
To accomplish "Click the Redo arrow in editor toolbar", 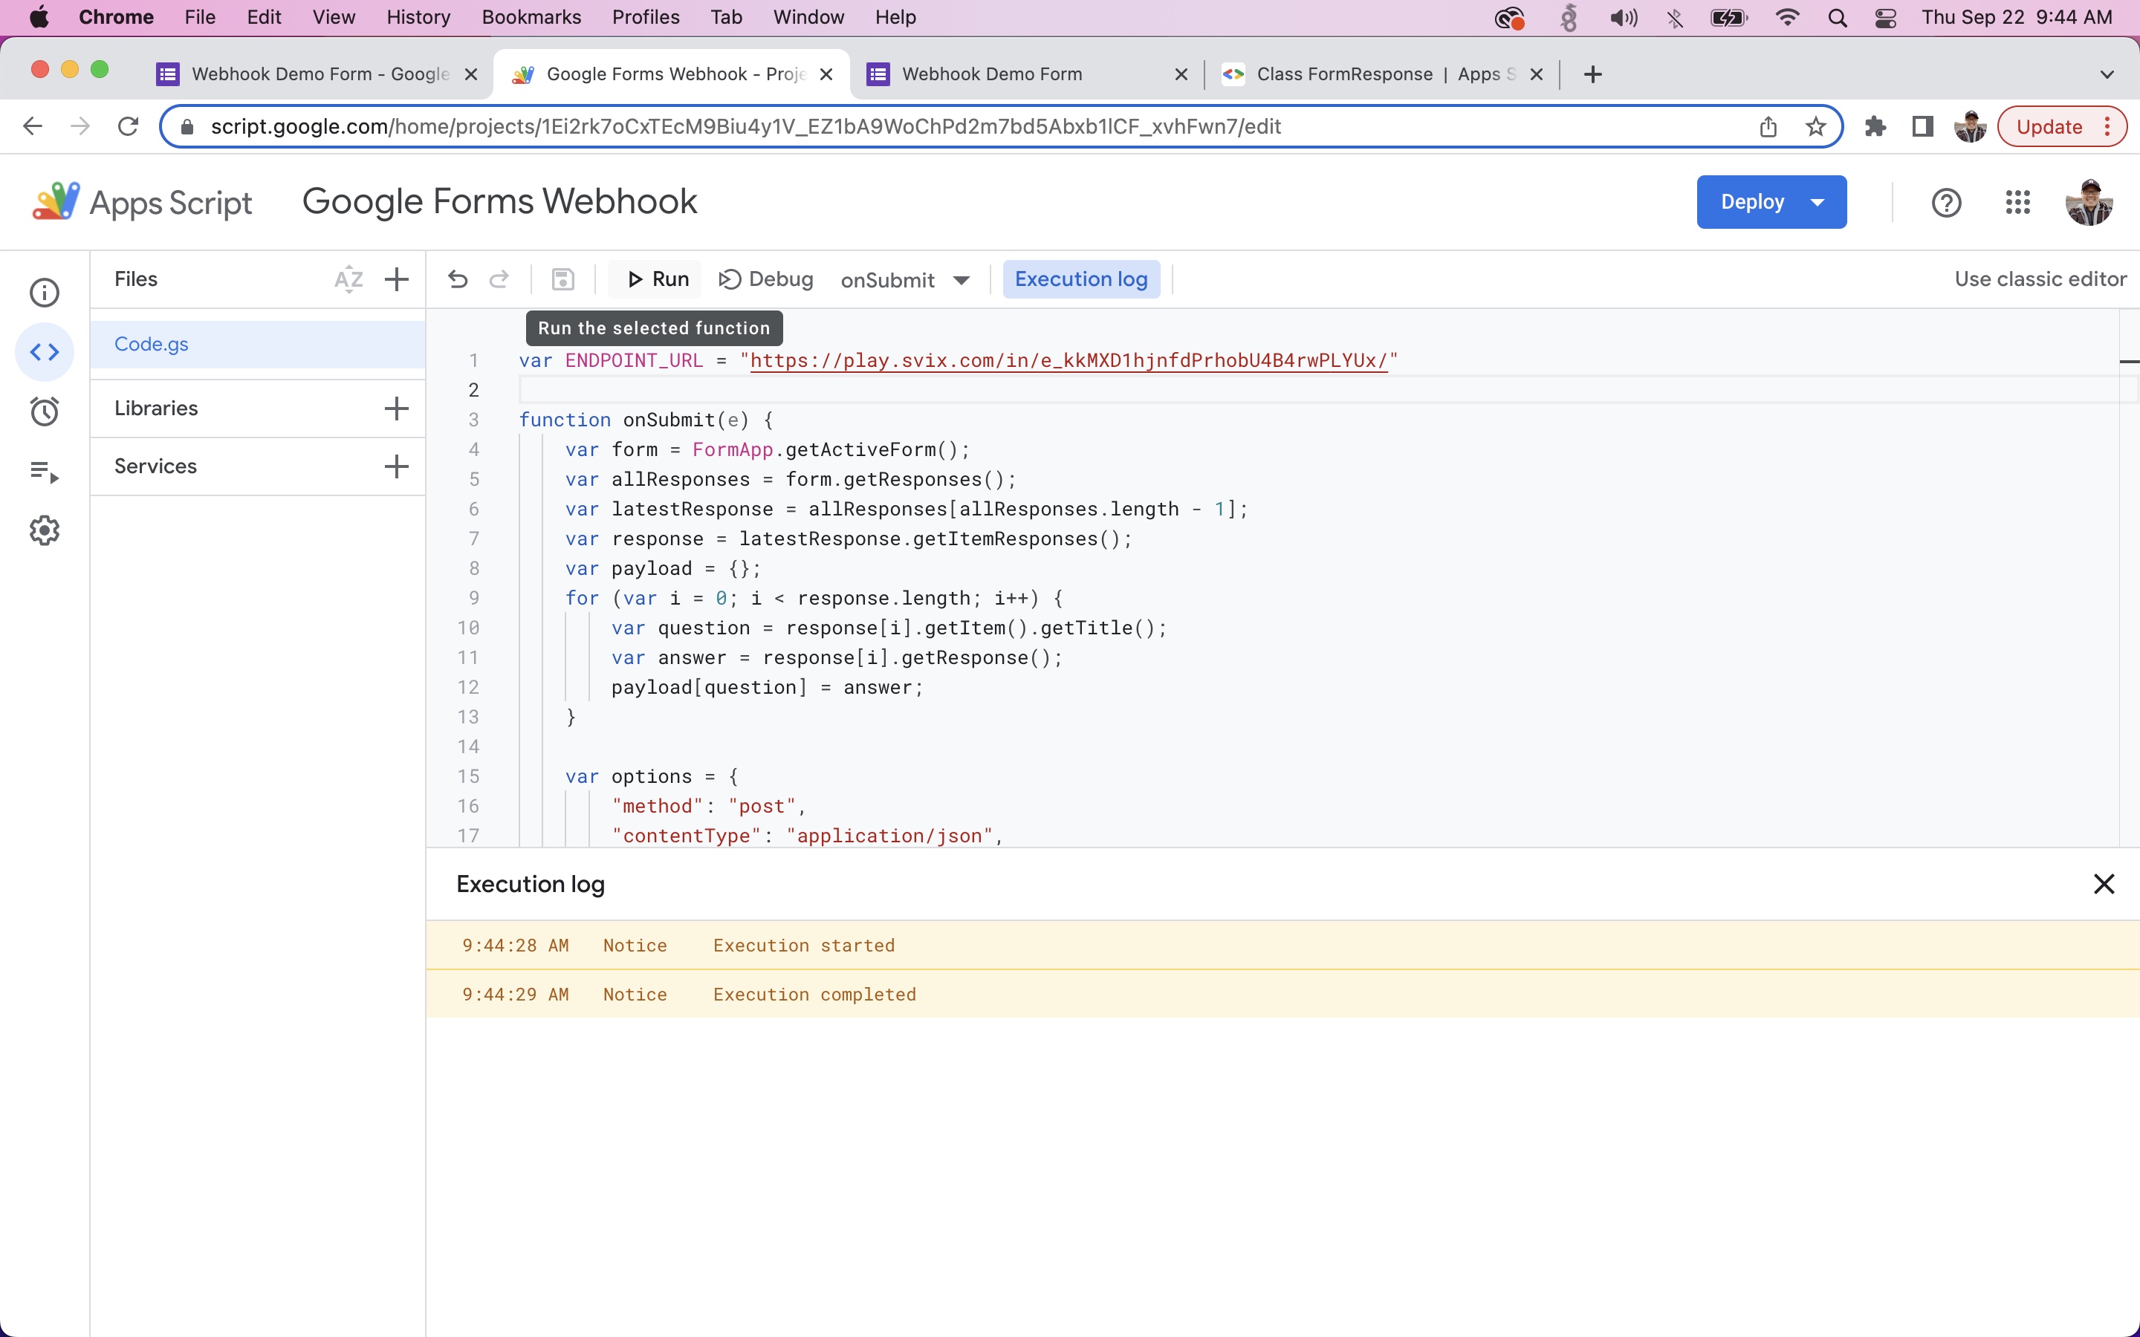I will click(499, 279).
